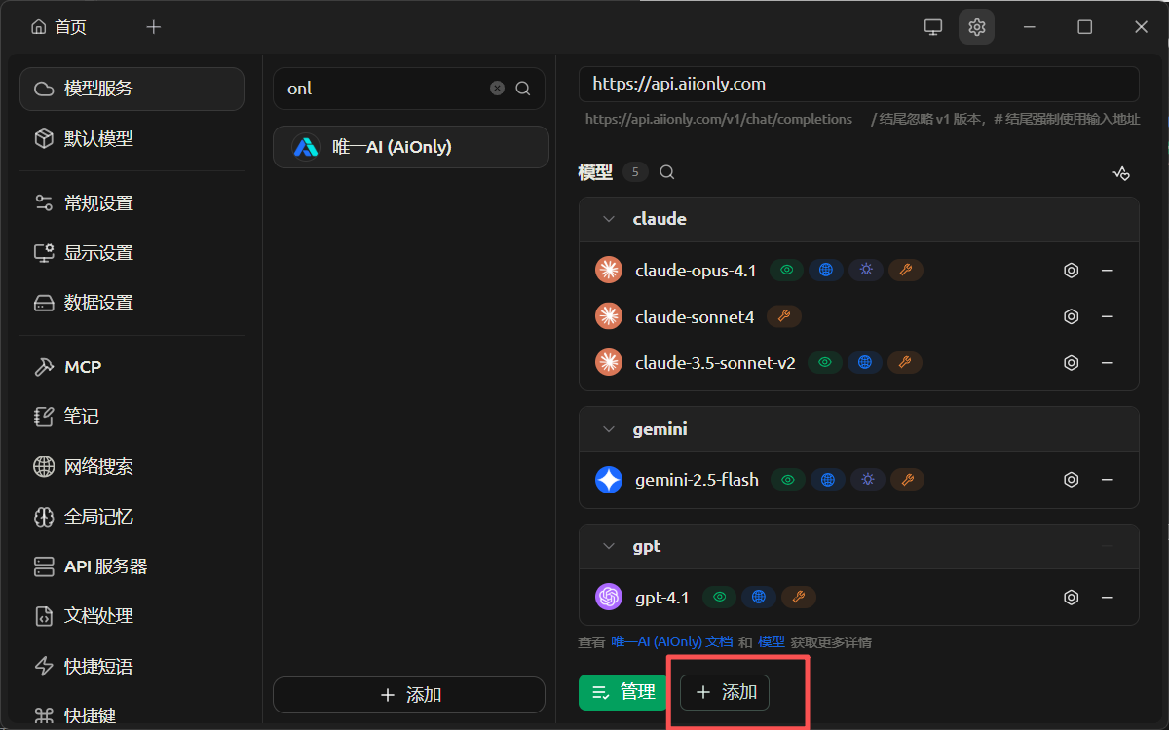The height and width of the screenshot is (730, 1169).
Task: Remove claude-sonnet4 model
Action: [x=1108, y=316]
